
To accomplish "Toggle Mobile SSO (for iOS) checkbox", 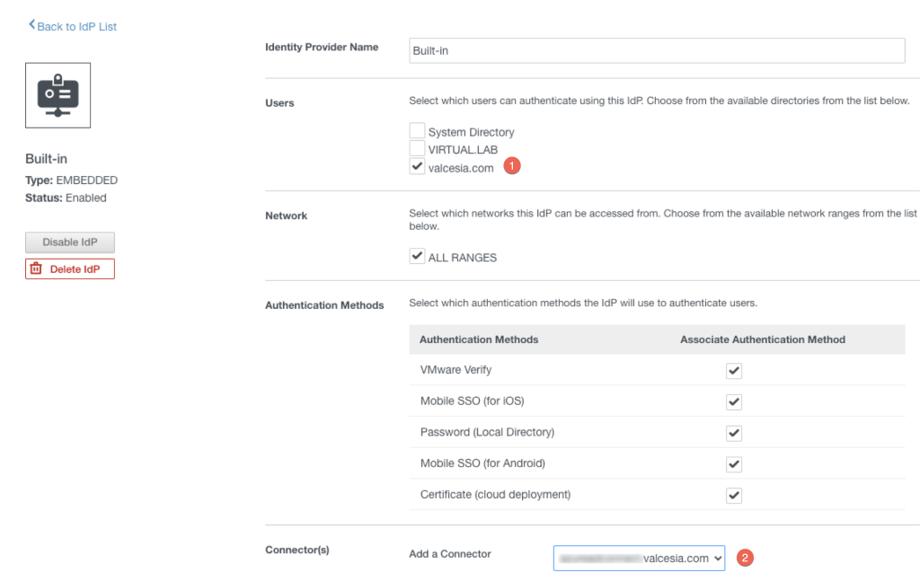I will (734, 401).
